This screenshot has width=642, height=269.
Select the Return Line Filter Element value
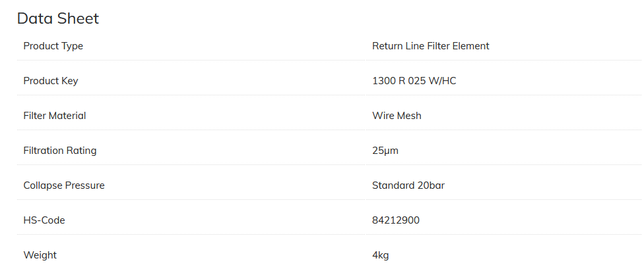tap(430, 46)
